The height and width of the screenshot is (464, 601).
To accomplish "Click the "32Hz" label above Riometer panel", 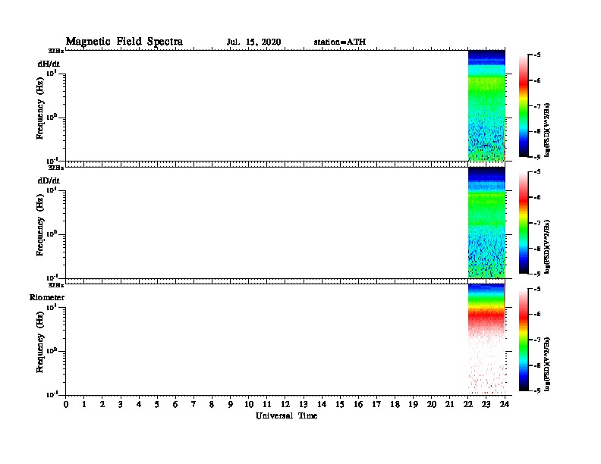I will (56, 285).
